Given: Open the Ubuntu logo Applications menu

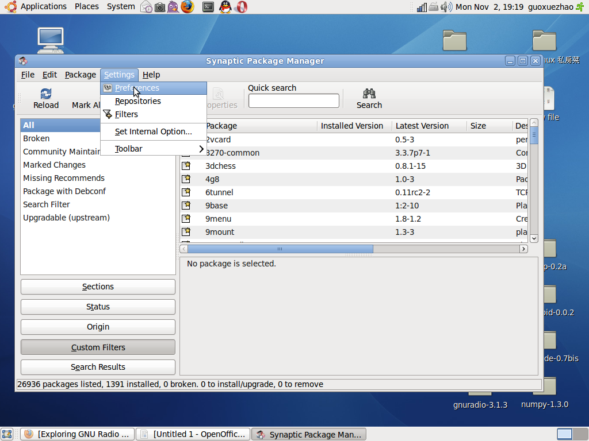Looking at the screenshot, I should [10, 7].
